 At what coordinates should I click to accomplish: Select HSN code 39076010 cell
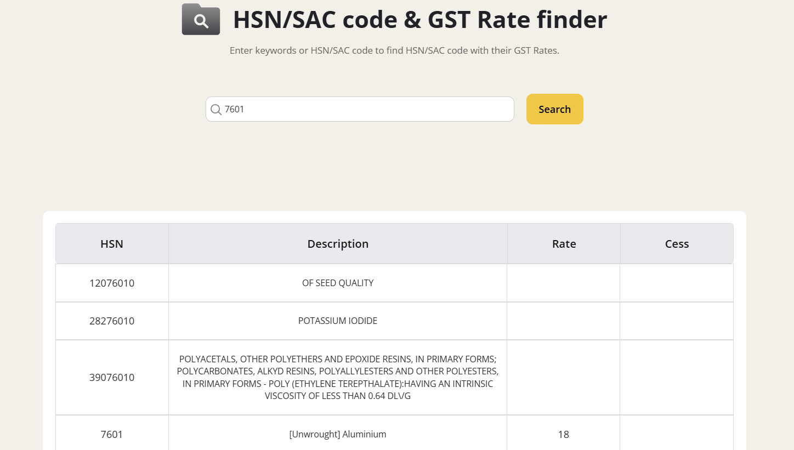pyautogui.click(x=112, y=378)
